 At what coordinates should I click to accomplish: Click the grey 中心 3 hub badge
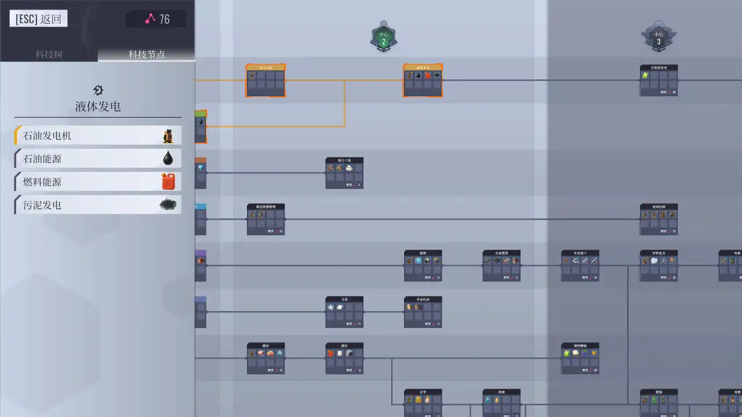659,38
